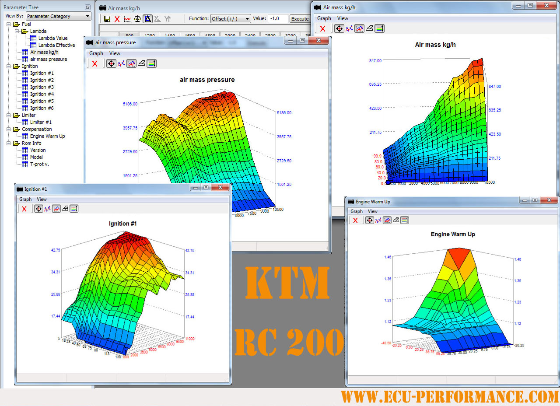Open View menu in air mass pressure window
560x406 pixels.
pyautogui.click(x=115, y=53)
